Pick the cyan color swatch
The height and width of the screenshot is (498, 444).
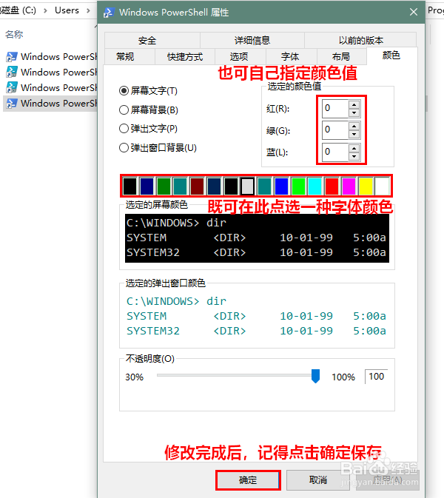[315, 186]
